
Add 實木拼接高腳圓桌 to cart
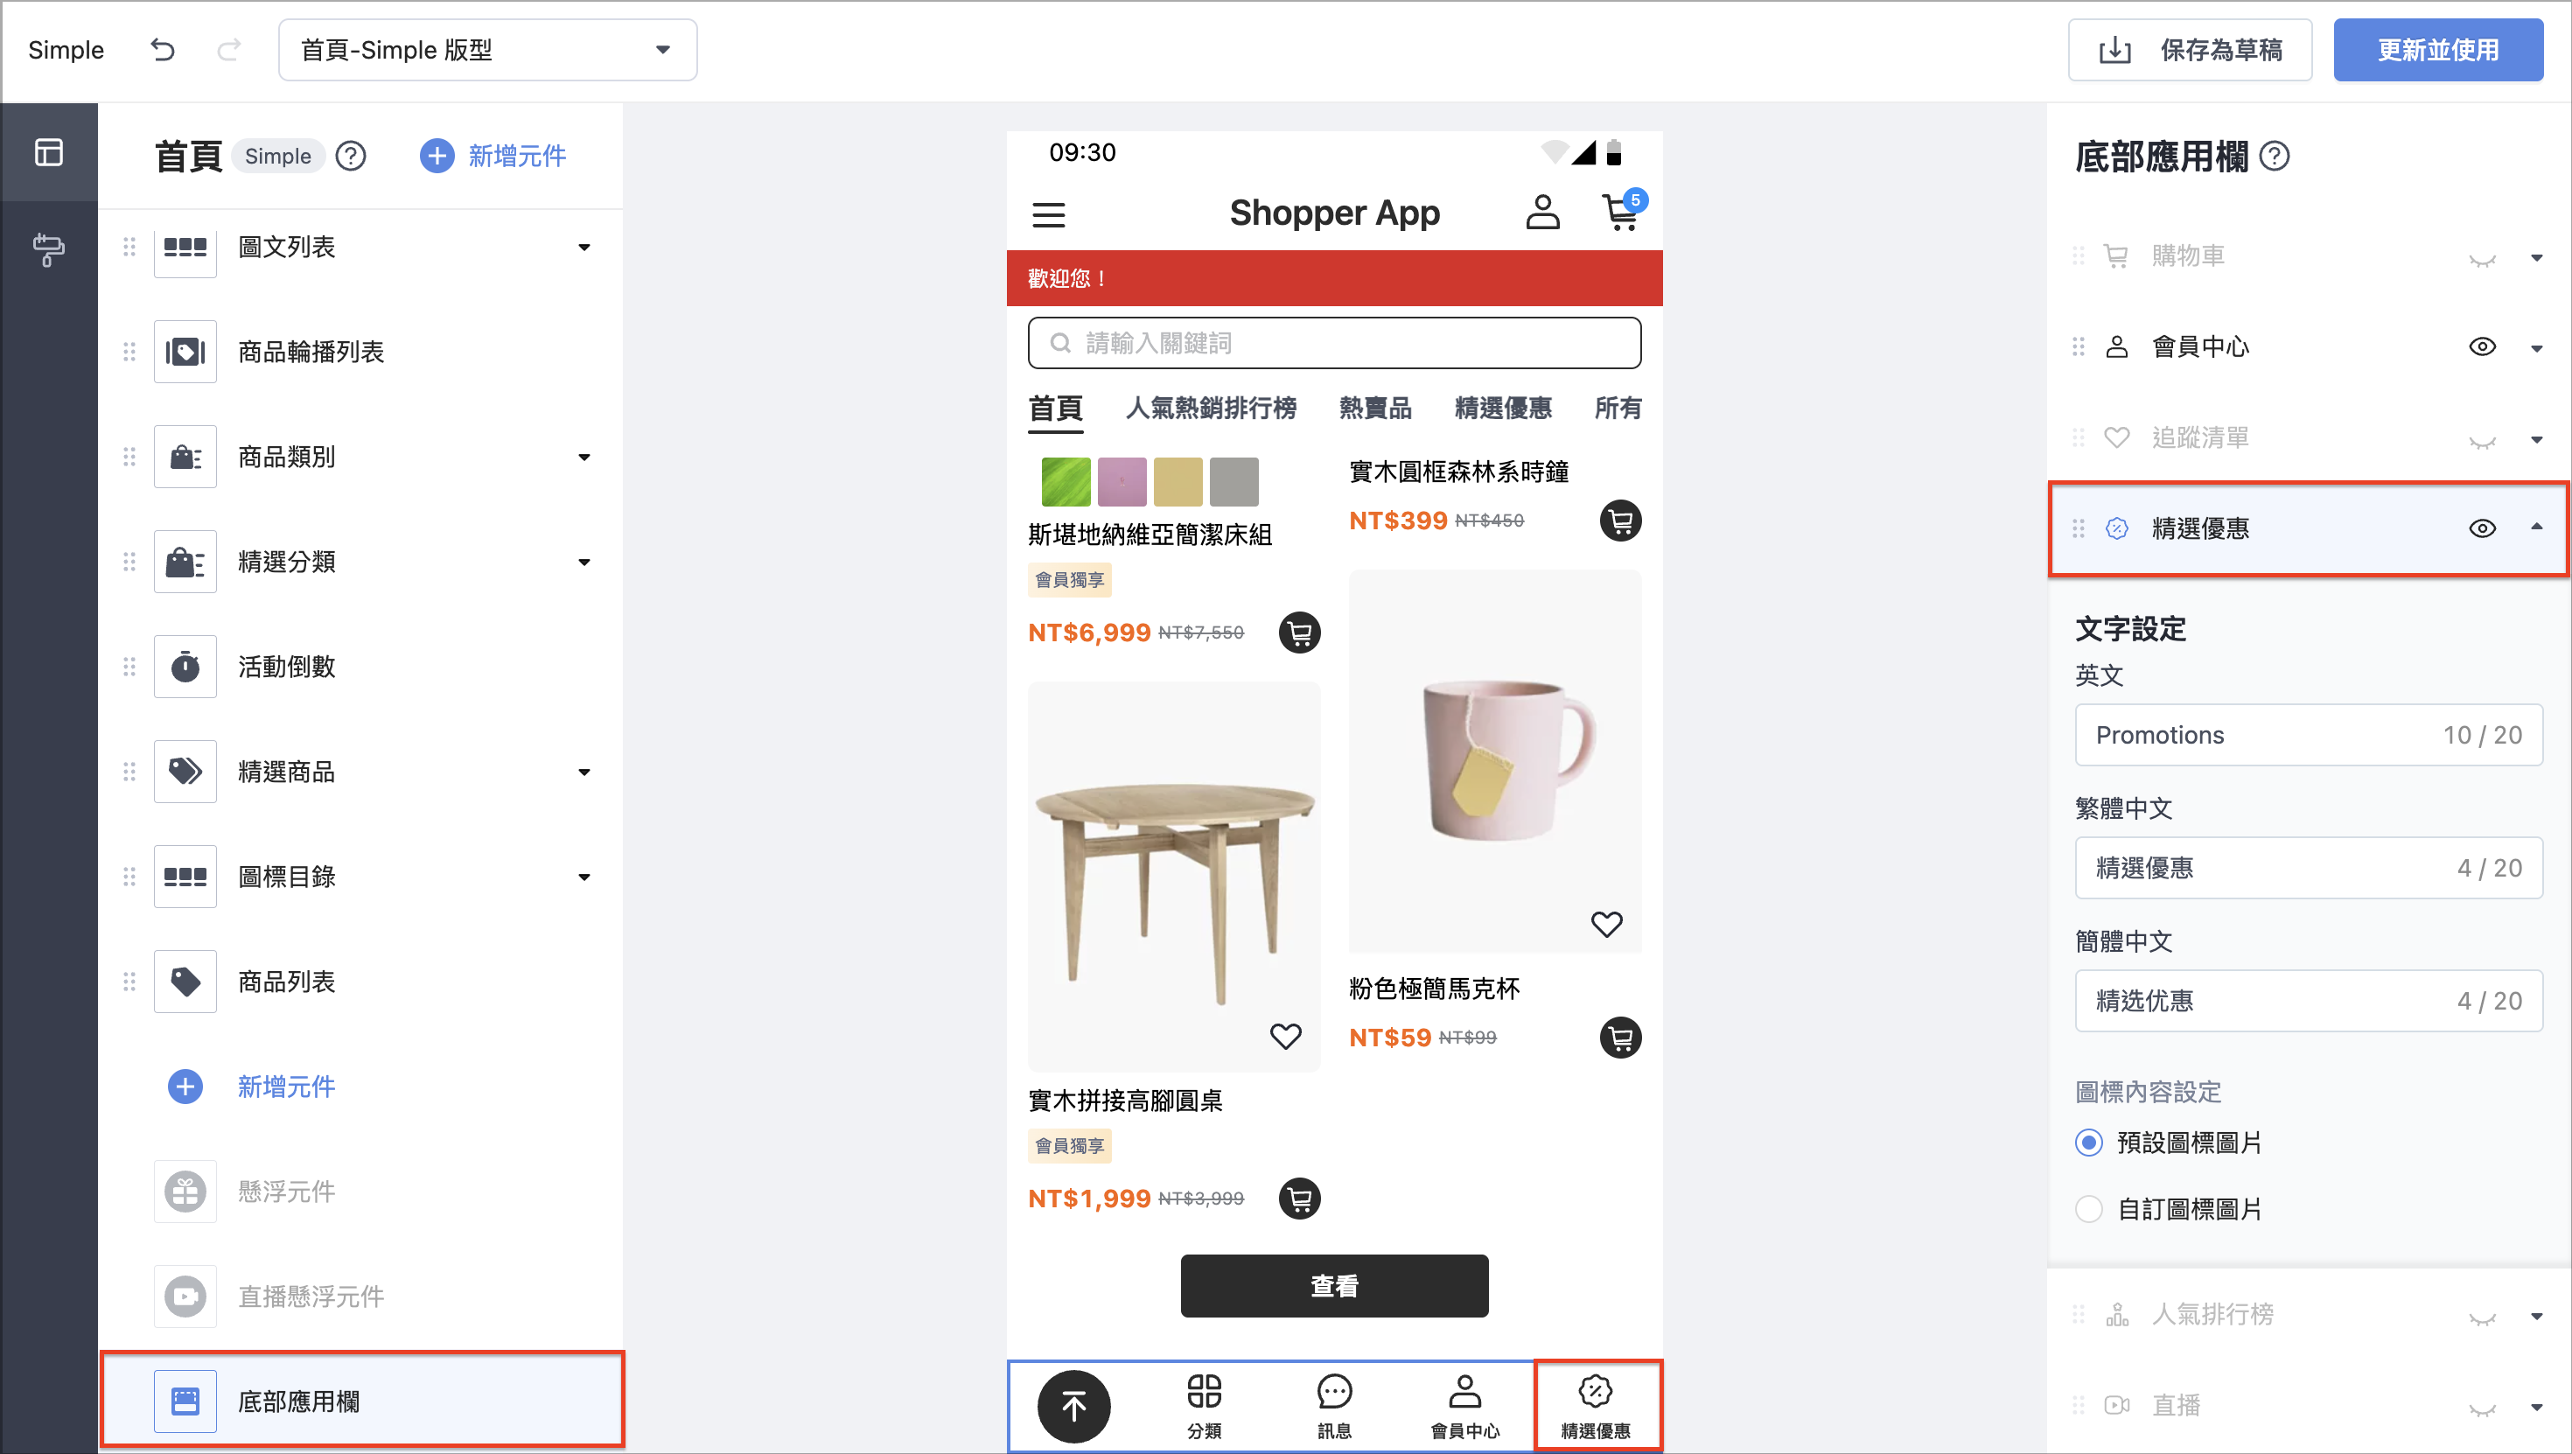(x=1300, y=1199)
